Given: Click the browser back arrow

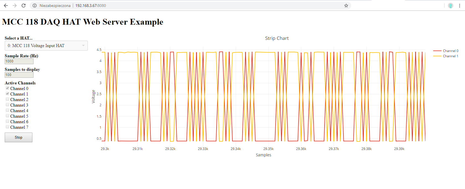Looking at the screenshot, I should [6, 6].
